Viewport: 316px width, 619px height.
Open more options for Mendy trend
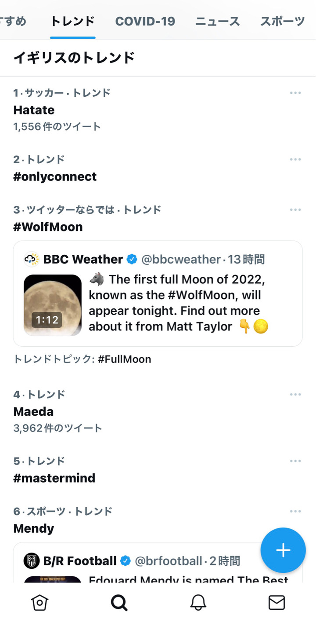tap(295, 511)
